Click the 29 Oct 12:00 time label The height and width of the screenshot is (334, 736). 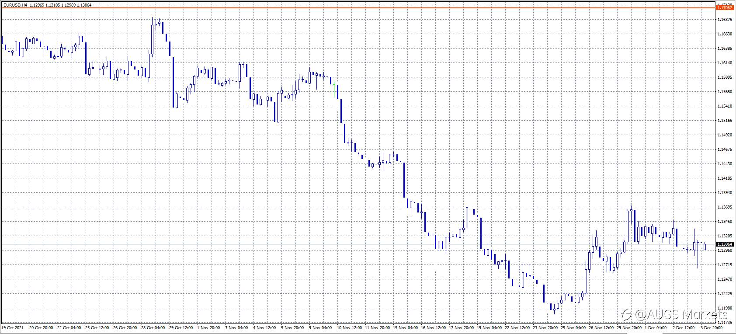tap(181, 327)
